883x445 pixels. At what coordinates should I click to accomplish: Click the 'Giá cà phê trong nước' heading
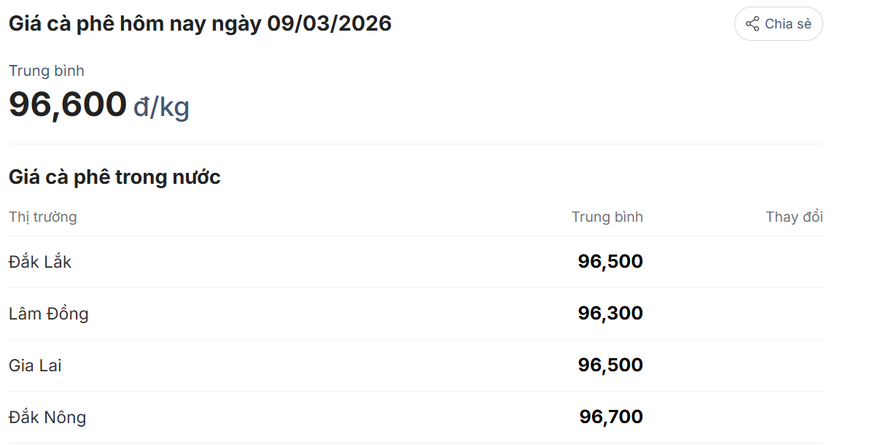click(x=114, y=177)
